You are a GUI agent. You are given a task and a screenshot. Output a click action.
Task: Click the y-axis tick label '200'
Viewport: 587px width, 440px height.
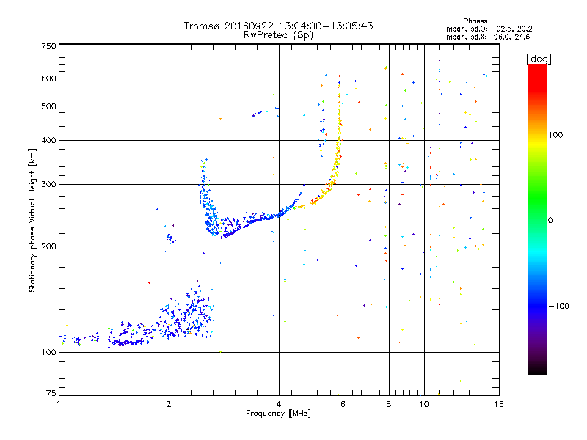click(48, 246)
